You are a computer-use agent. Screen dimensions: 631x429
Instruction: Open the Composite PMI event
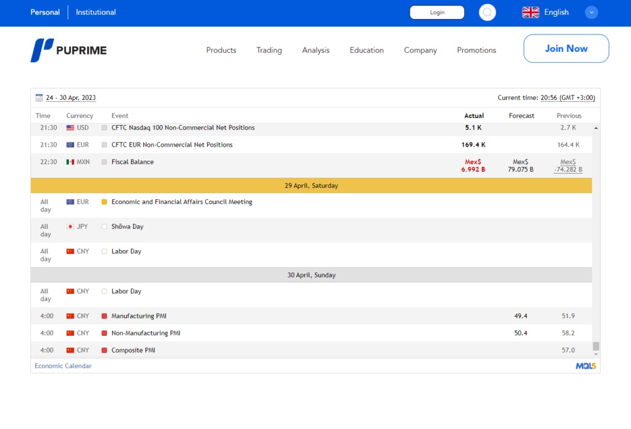(133, 350)
